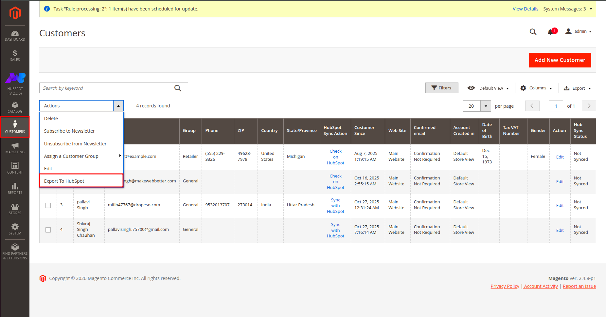Open the Columns dropdown

pyautogui.click(x=536, y=88)
